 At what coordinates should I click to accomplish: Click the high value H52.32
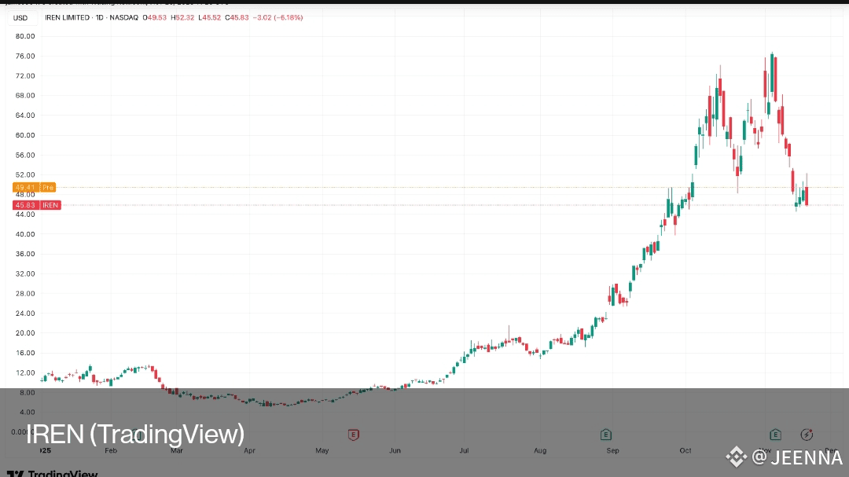[x=182, y=17]
